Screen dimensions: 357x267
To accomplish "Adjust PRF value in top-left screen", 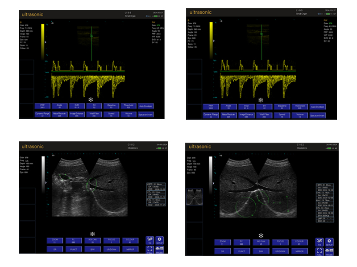I will pos(43,107).
